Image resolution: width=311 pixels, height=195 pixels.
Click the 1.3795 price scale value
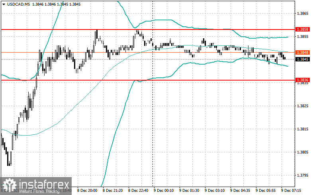click(x=303, y=175)
